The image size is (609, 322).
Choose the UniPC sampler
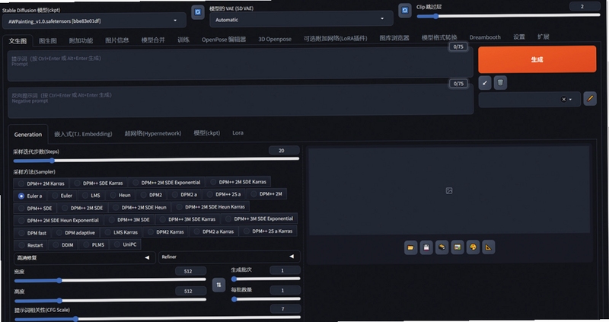click(126, 244)
